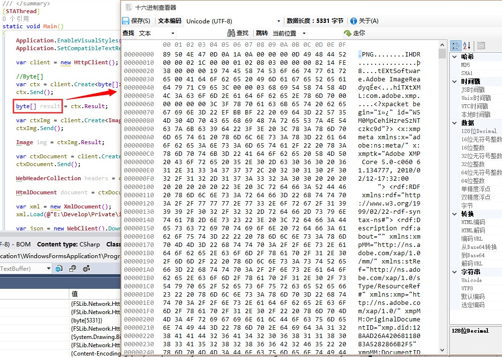Select the 64位整数 property row

[x=480, y=181]
